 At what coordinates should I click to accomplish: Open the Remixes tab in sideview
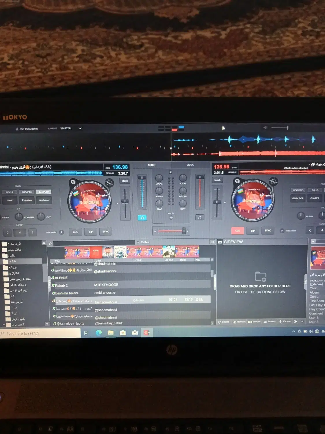239,322
